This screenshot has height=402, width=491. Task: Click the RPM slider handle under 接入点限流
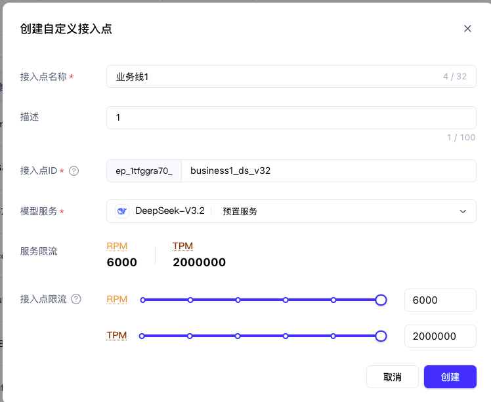click(381, 300)
